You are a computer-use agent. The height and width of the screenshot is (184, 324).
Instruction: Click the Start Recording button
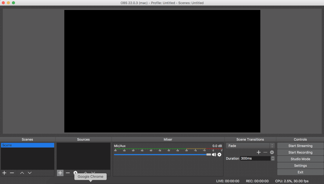click(300, 153)
